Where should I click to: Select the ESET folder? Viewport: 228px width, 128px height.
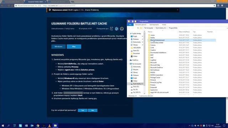point(152,55)
